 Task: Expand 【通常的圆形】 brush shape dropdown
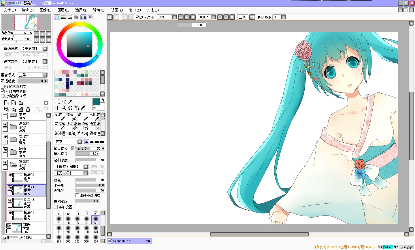(71, 167)
